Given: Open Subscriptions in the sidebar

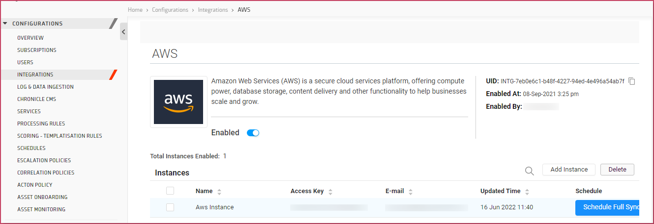Looking at the screenshot, I should [37, 50].
